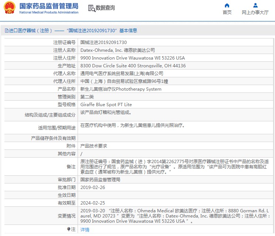
Task: Click the 生效日期 label
Action: pyautogui.click(x=67, y=195)
